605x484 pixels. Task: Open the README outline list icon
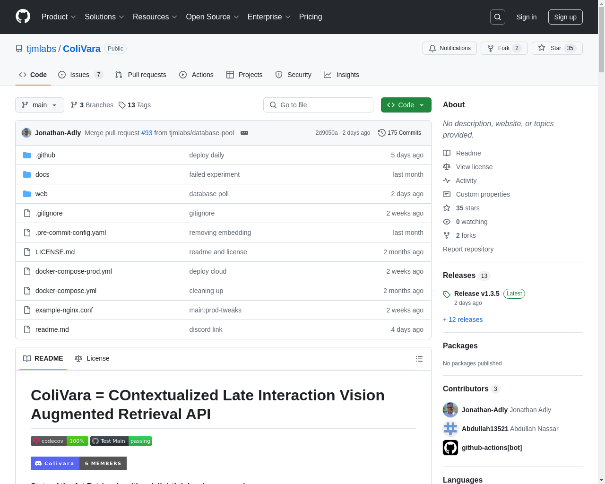click(419, 359)
